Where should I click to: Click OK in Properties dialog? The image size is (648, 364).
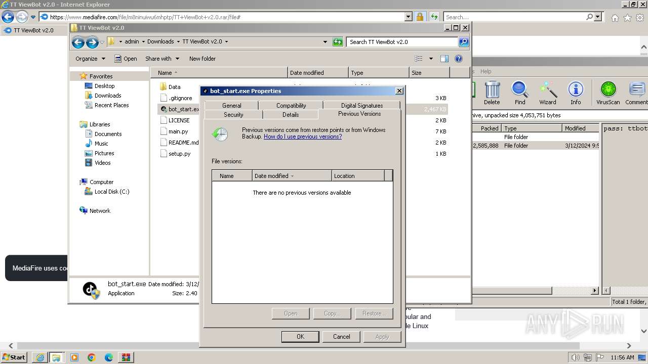coord(300,337)
